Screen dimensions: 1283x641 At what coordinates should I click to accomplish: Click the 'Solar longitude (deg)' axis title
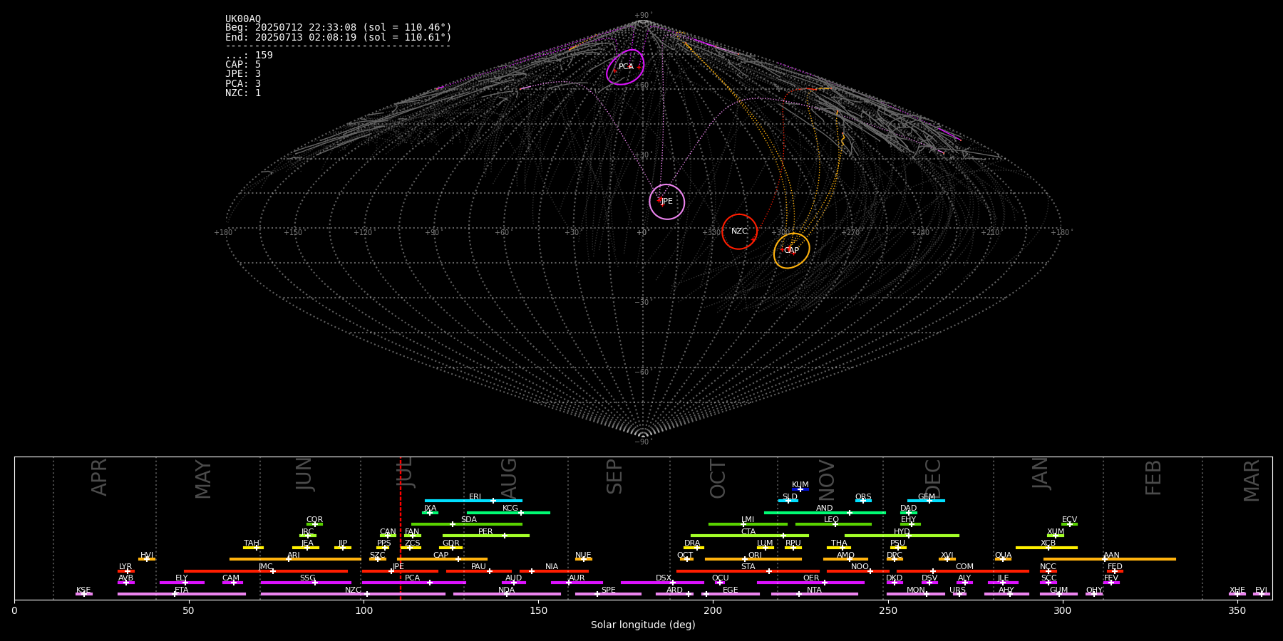coord(643,625)
